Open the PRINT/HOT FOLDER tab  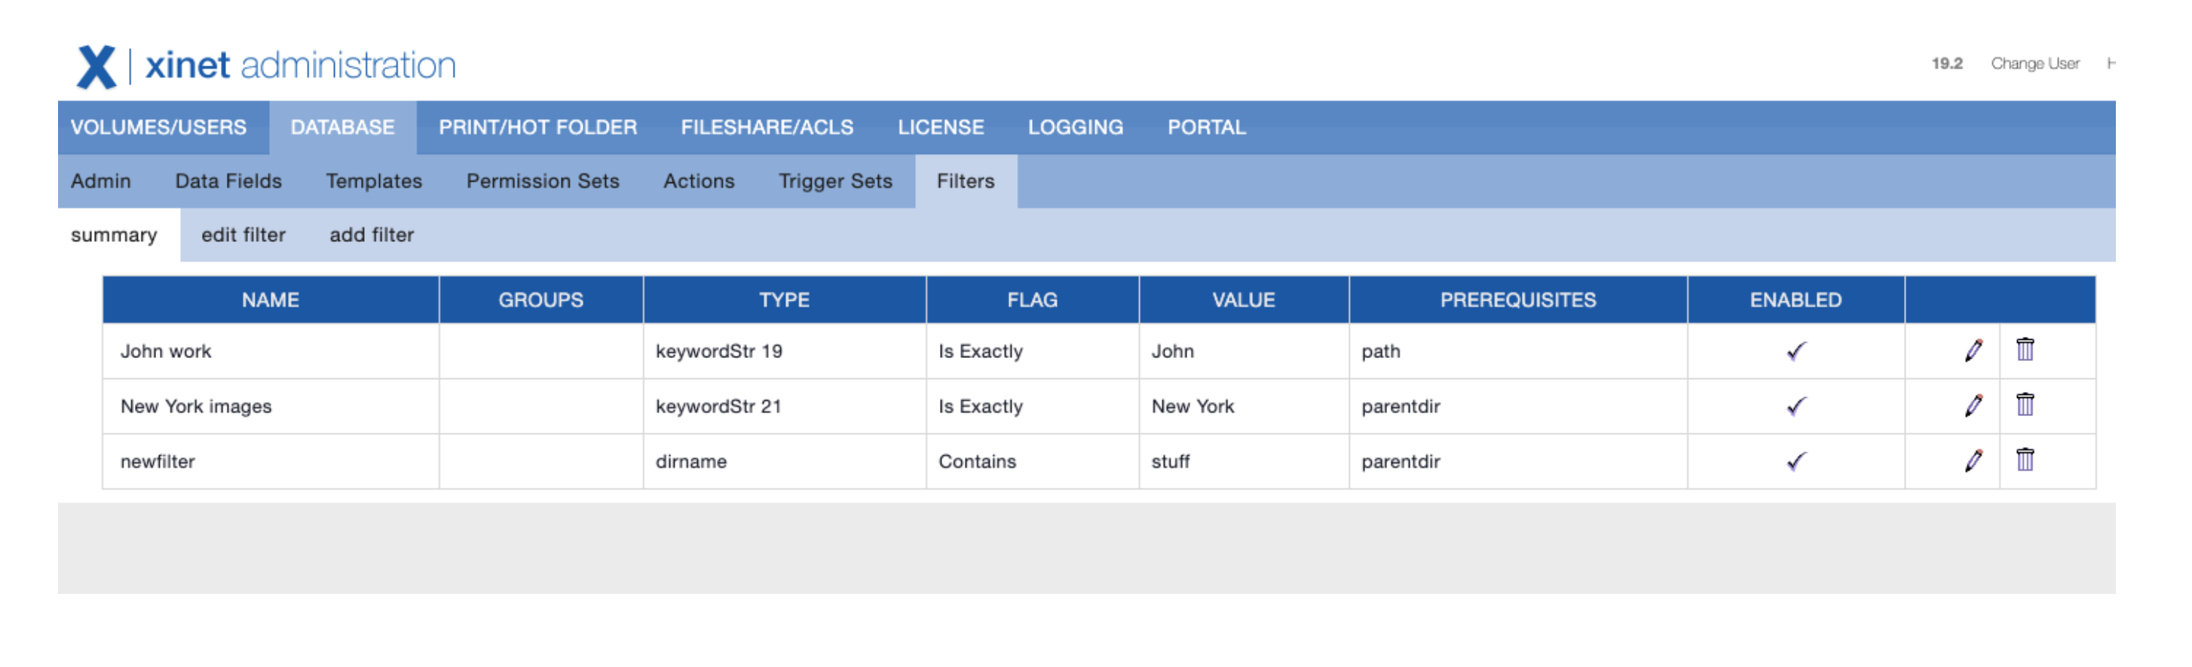click(x=537, y=127)
